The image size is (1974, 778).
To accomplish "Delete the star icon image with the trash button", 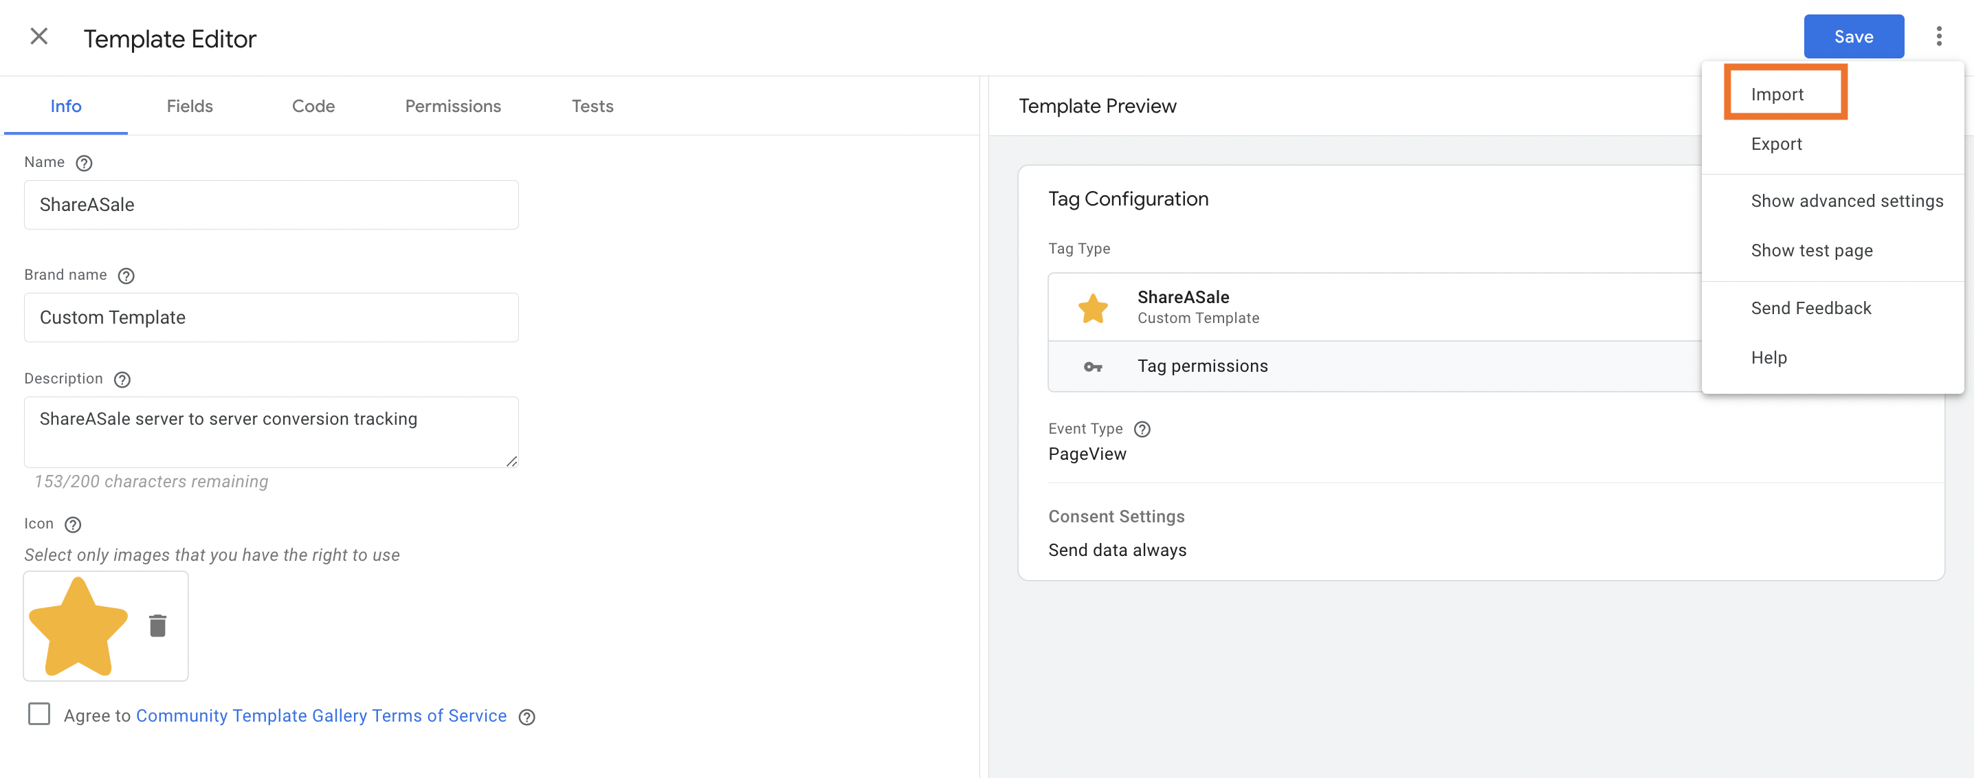I will click(158, 625).
